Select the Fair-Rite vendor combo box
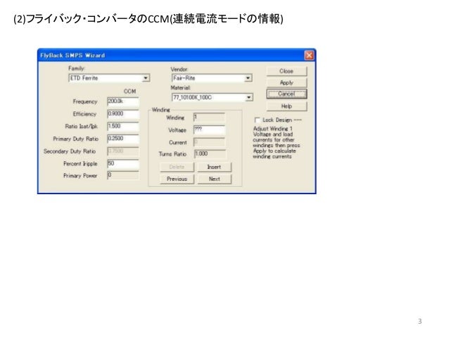 click(x=212, y=78)
